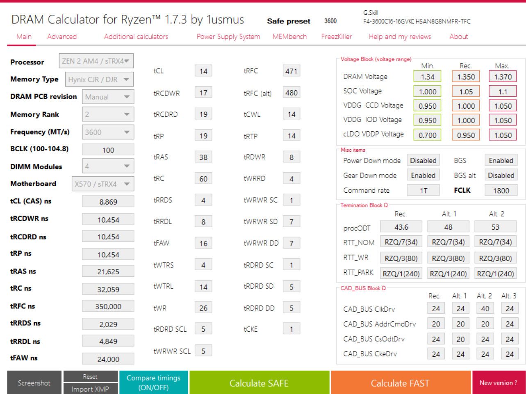Click SOC Voltage Rec. value 1.05
This screenshot has height=394, width=526.
[466, 91]
